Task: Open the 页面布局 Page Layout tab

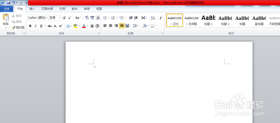Action: click(47, 9)
